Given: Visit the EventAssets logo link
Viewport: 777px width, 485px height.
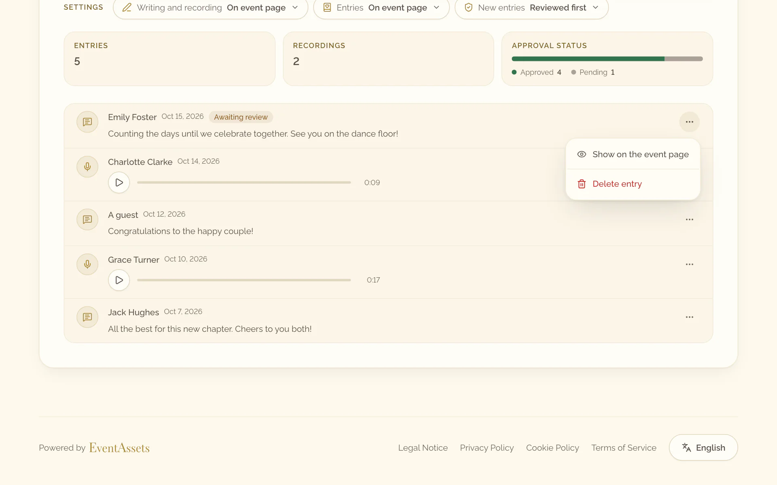Looking at the screenshot, I should [119, 448].
